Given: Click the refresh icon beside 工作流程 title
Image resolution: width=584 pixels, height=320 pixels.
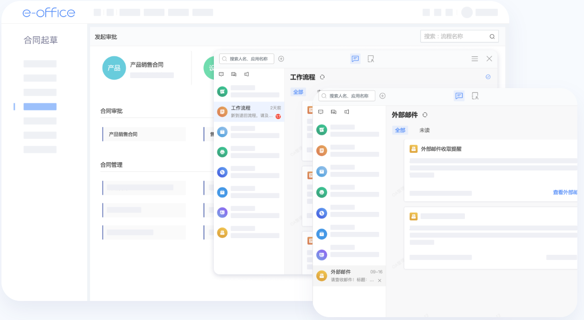Looking at the screenshot, I should (x=322, y=77).
